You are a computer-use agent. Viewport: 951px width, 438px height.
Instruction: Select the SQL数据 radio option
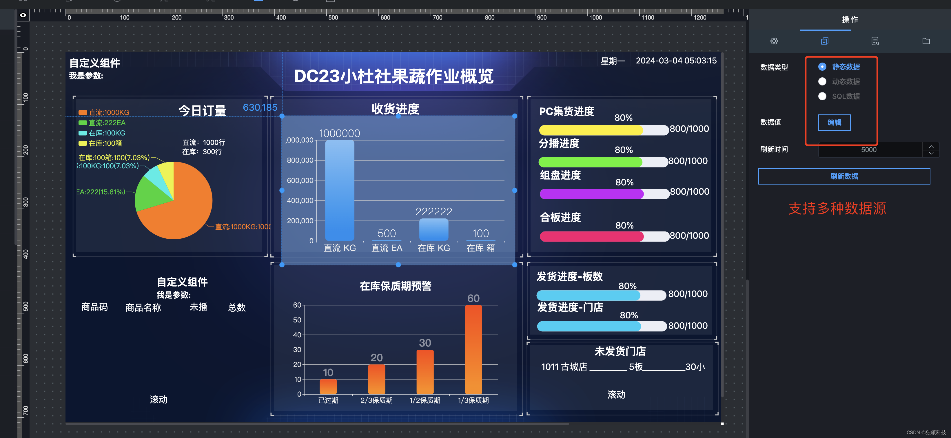pos(822,96)
